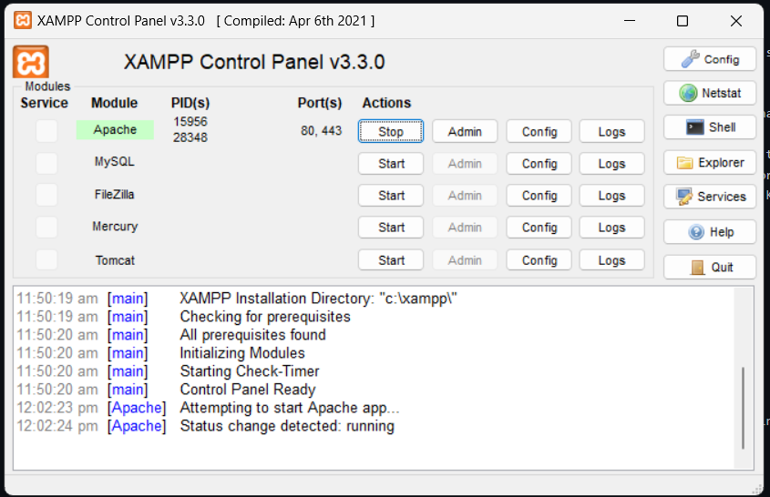The width and height of the screenshot is (770, 497).
Task: Open Tomcat Config options
Action: tap(539, 260)
